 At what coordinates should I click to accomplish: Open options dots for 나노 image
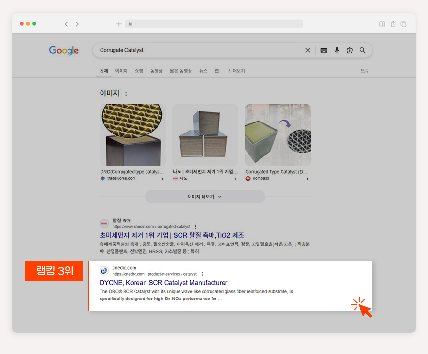pyautogui.click(x=235, y=178)
